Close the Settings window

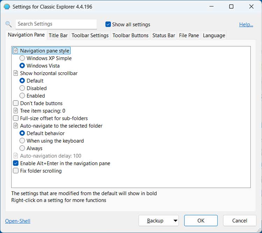[251, 7]
